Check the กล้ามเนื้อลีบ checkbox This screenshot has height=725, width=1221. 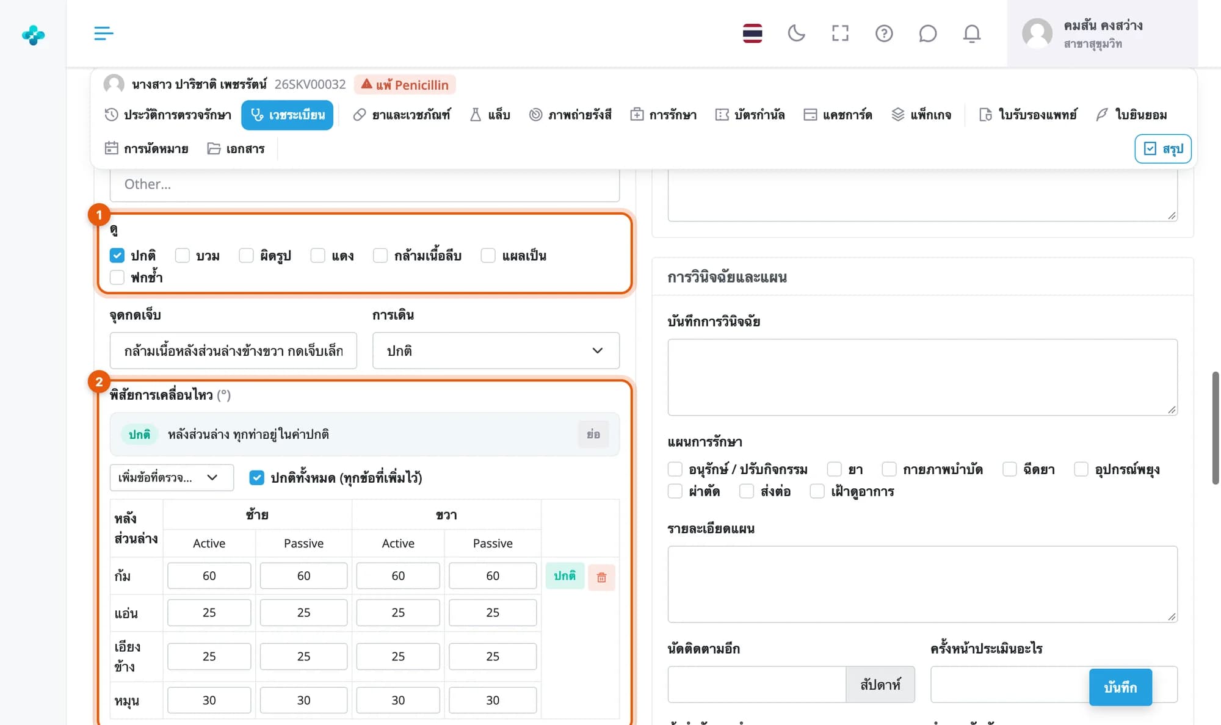(x=380, y=255)
